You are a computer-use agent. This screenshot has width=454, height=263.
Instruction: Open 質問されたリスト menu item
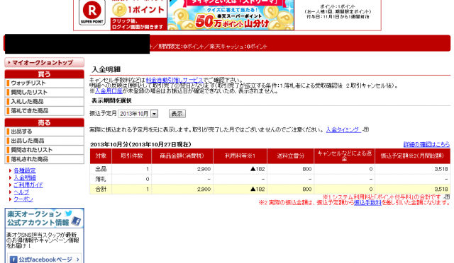click(x=44, y=150)
